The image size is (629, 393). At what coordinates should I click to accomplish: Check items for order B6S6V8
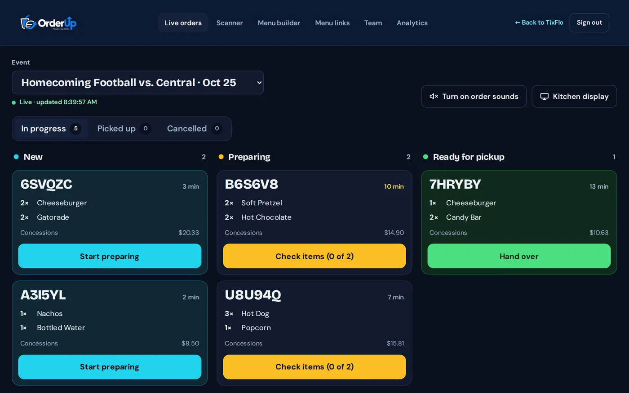(314, 256)
